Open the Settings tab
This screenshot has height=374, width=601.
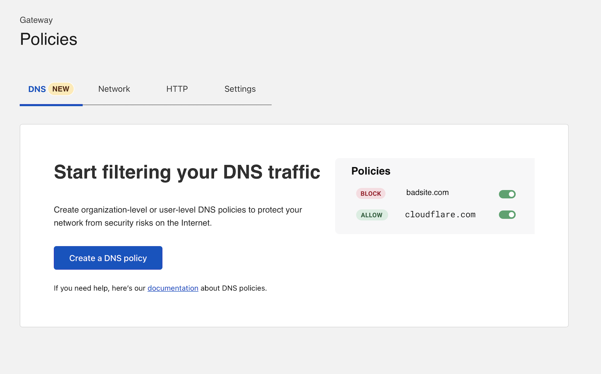(240, 89)
